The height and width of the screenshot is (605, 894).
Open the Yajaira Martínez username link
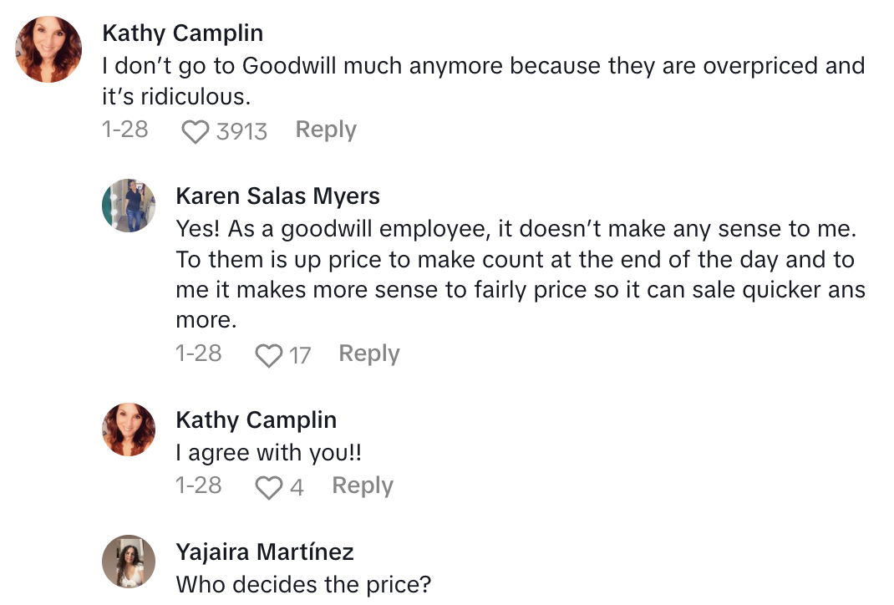tap(265, 552)
